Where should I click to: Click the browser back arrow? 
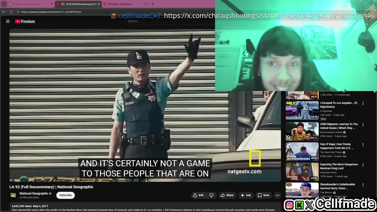pyautogui.click(x=4, y=12)
